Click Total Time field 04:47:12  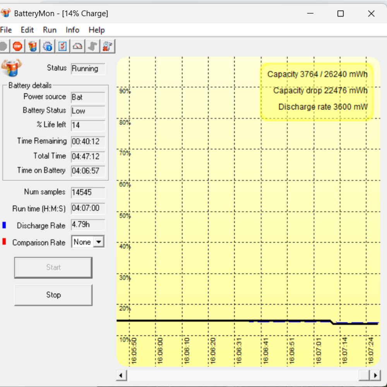[x=88, y=156]
